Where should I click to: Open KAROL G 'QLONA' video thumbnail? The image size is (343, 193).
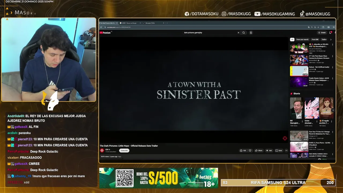click(299, 147)
